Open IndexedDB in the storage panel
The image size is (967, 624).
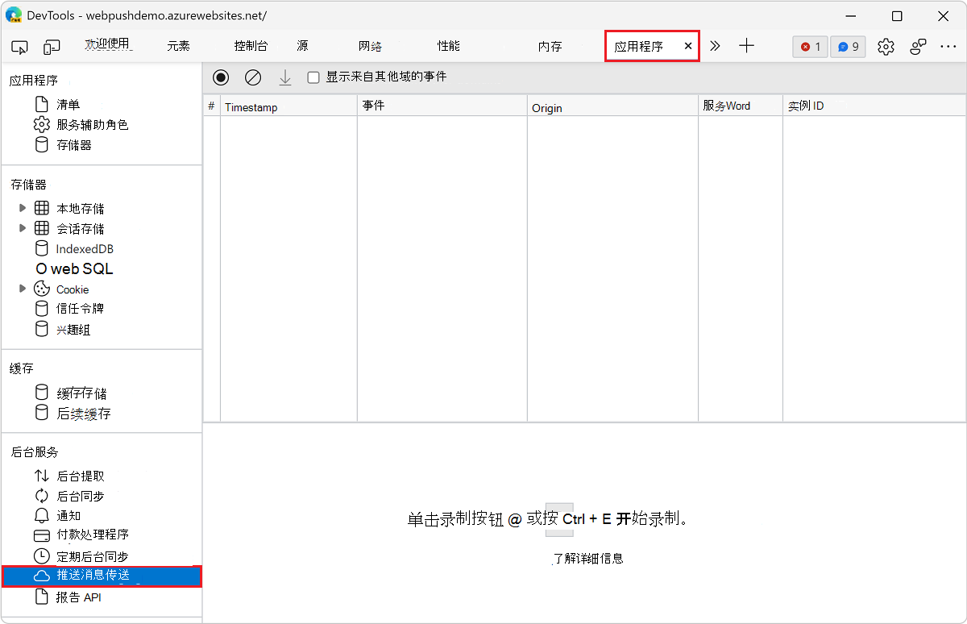pyautogui.click(x=83, y=248)
